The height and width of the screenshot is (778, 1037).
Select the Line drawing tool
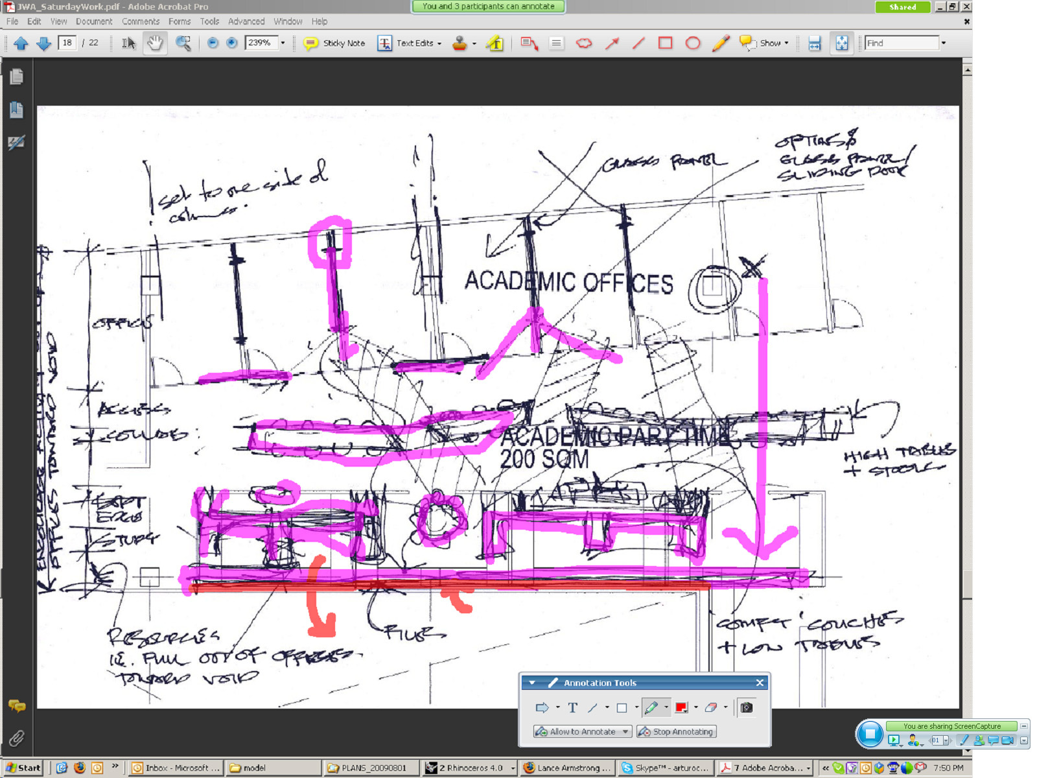[x=638, y=43]
